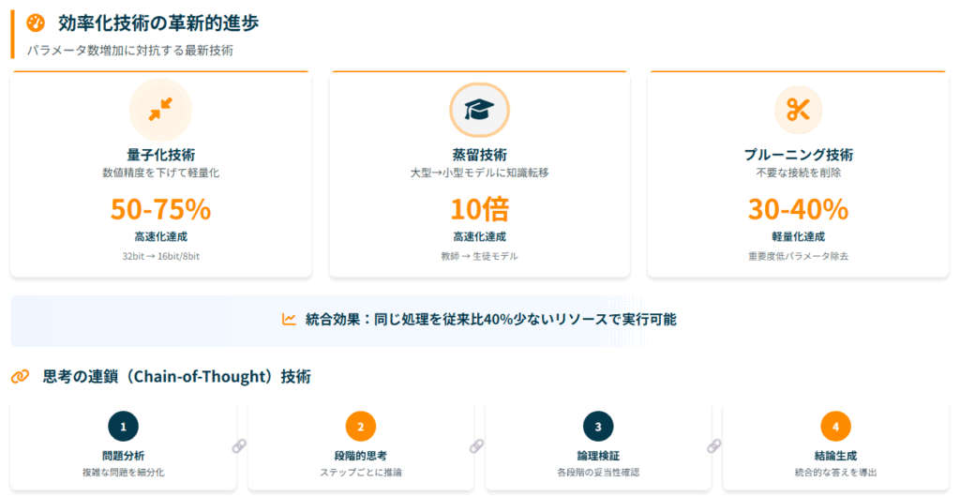This screenshot has height=497, width=960.
Task: Click the heading 思考の連鎖（Chain-of-Thought）技術
Action: tap(177, 376)
